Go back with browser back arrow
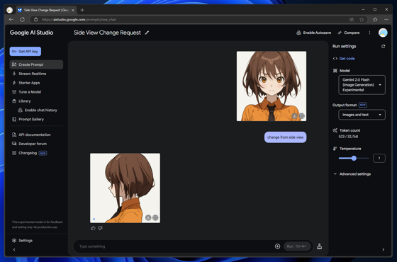This screenshot has height=262, width=397. pyautogui.click(x=11, y=20)
